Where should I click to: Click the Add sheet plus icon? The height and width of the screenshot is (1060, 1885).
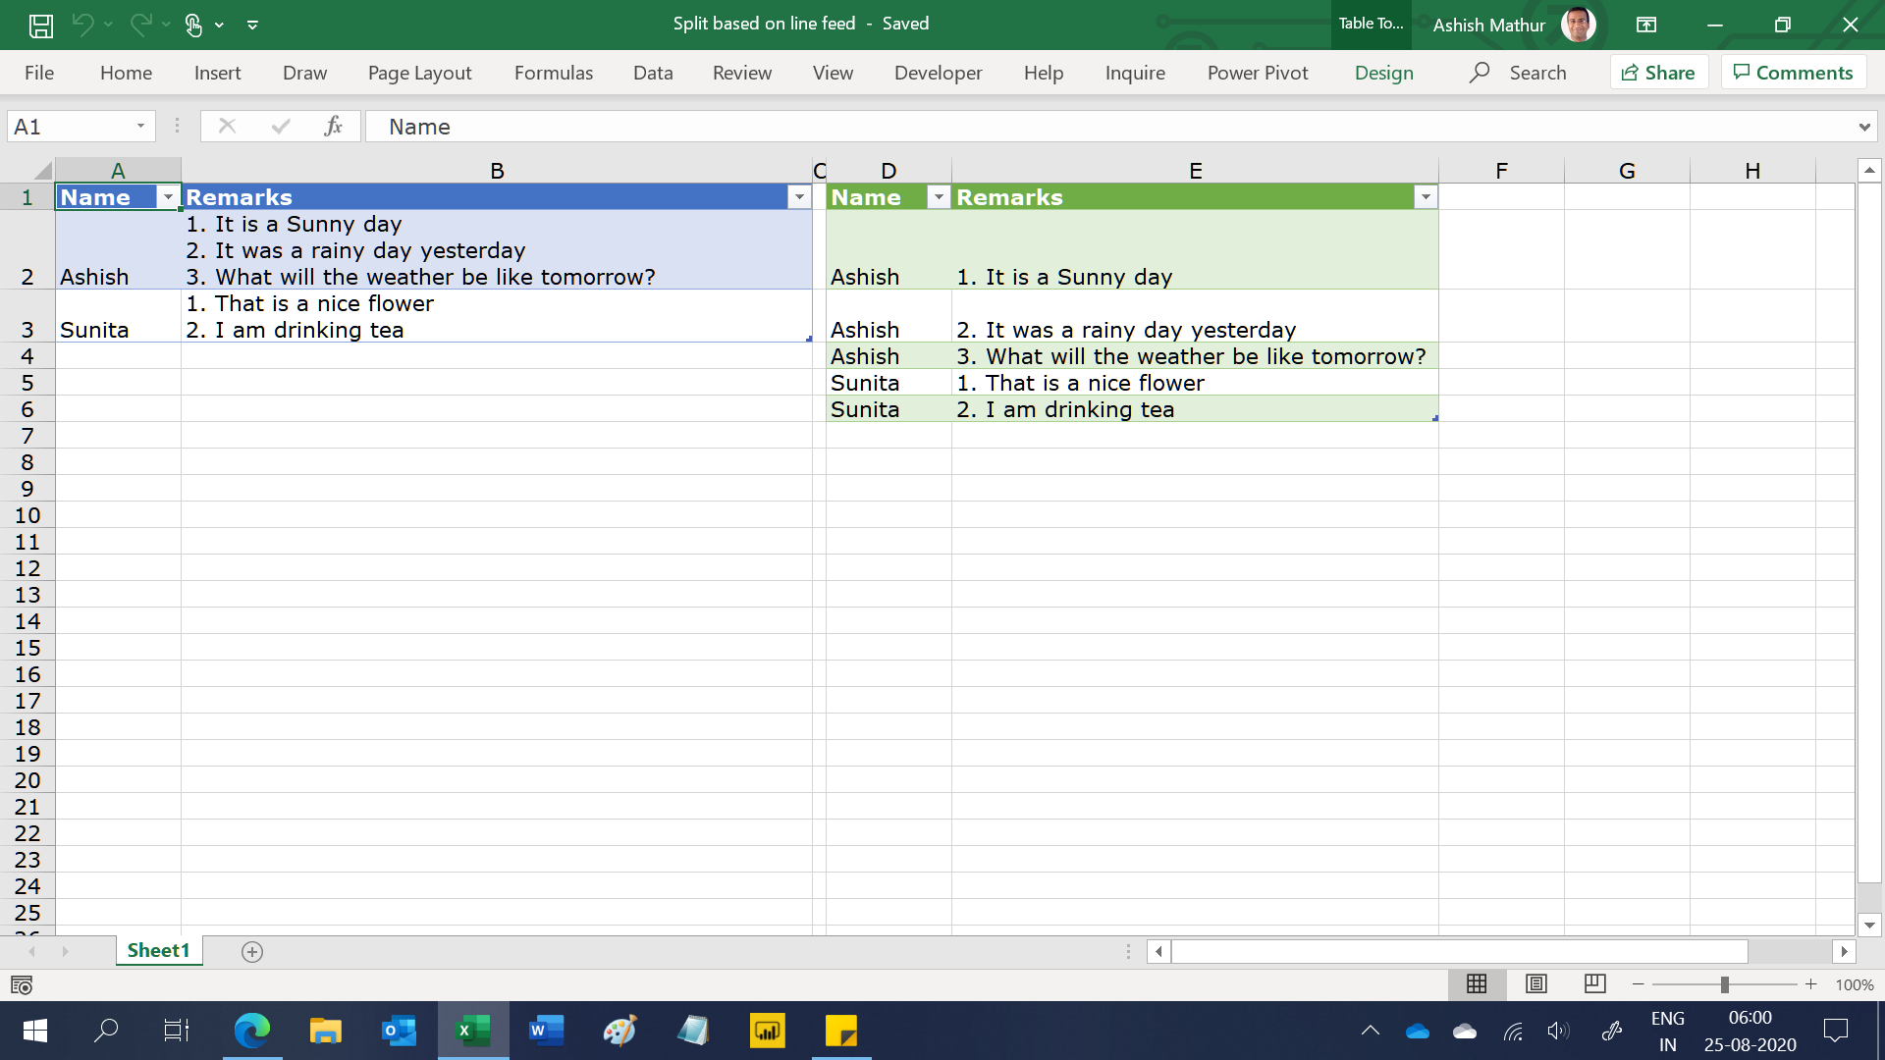point(251,951)
